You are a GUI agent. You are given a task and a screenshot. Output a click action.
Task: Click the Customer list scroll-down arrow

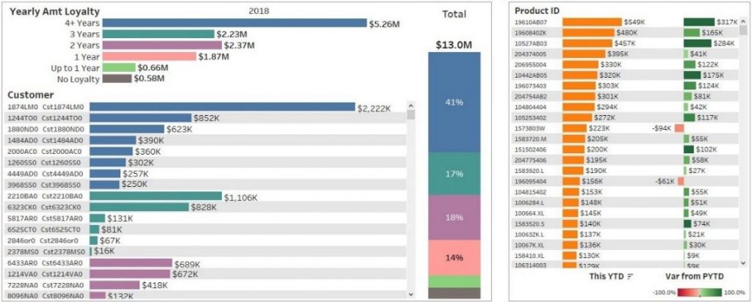point(411,295)
